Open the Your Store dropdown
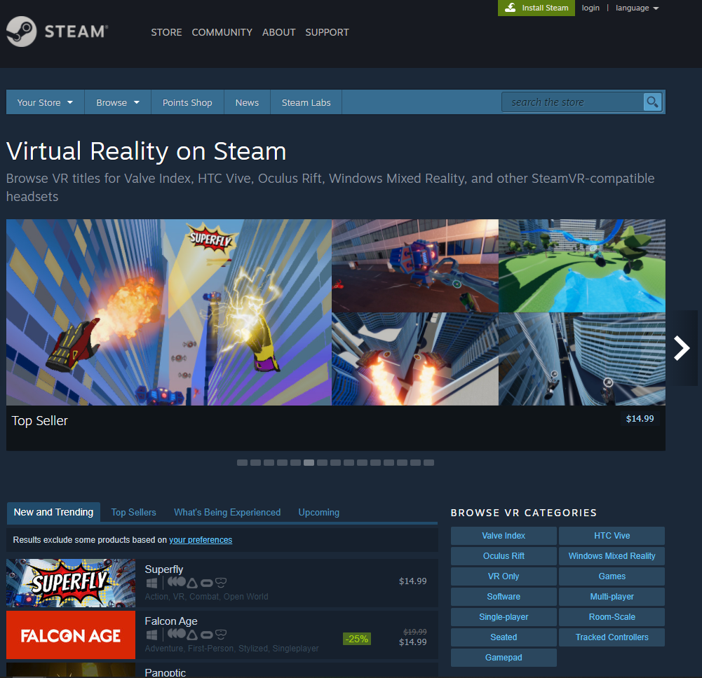The width and height of the screenshot is (702, 678). (45, 102)
